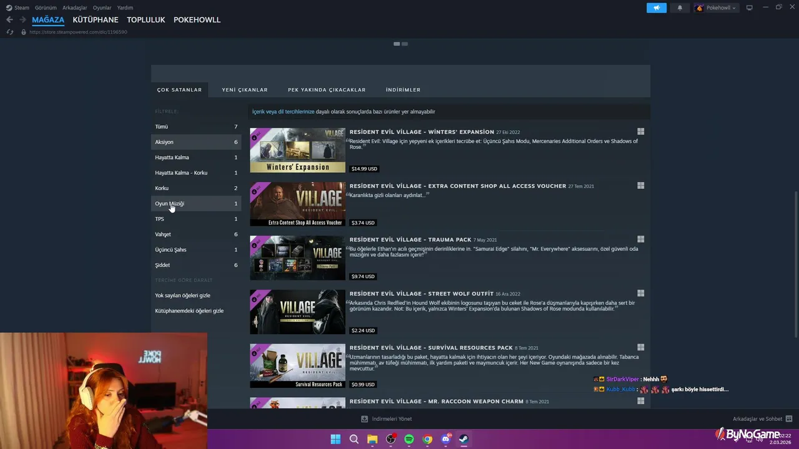Open Arkadaşlar ve Sohbet panel
The width and height of the screenshot is (799, 449).
tap(762, 419)
